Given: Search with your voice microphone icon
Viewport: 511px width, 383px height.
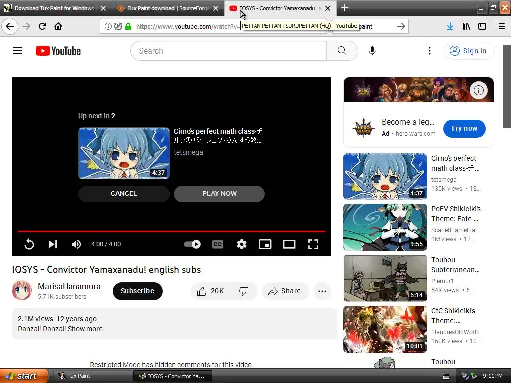Looking at the screenshot, I should click(372, 51).
